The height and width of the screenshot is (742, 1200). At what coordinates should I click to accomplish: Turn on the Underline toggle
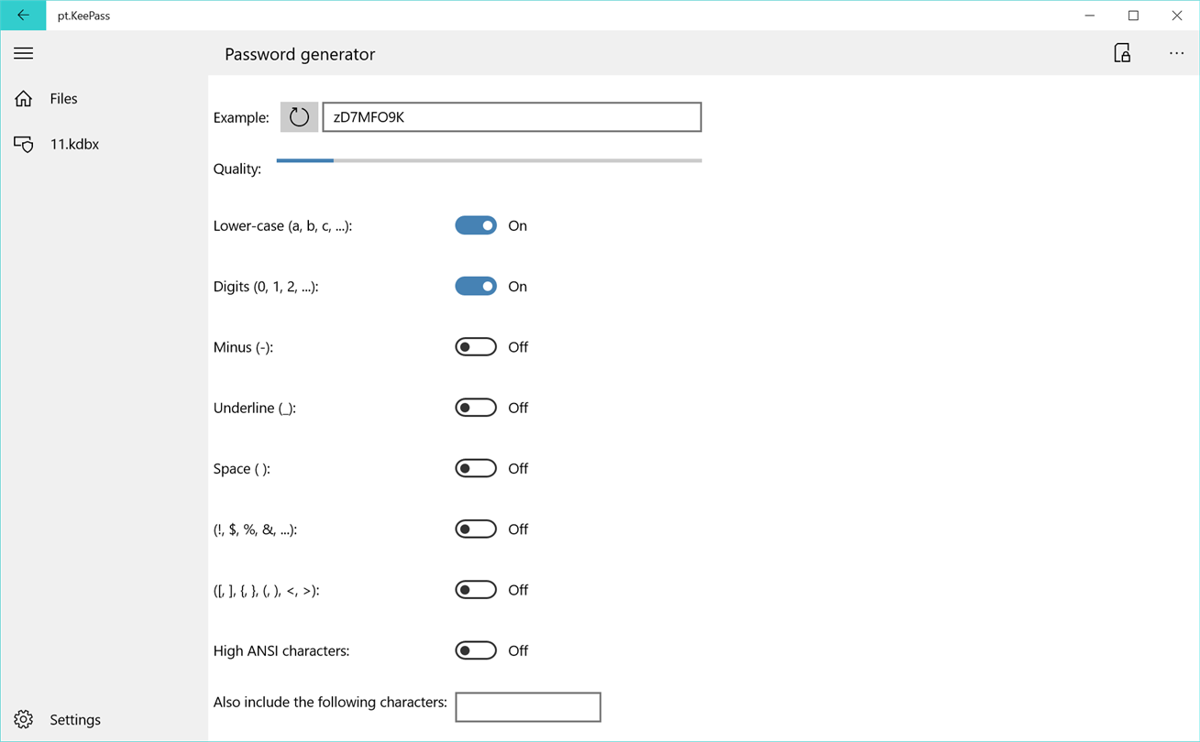(476, 408)
